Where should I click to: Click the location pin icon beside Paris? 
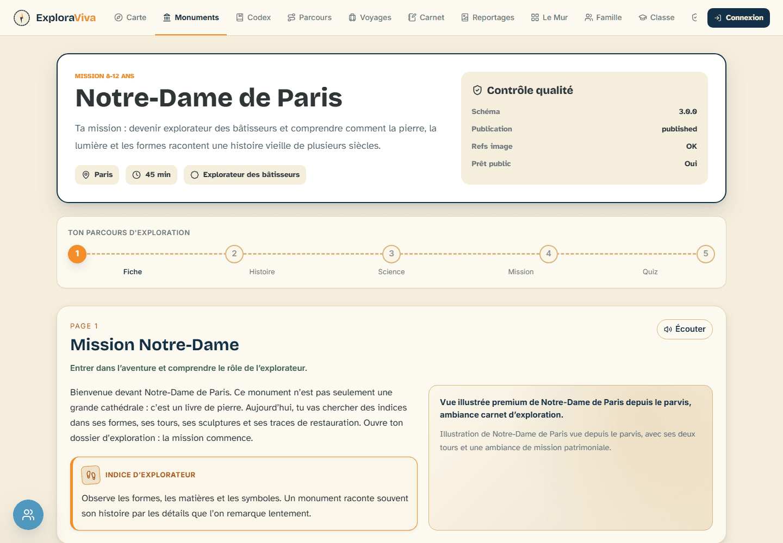86,175
